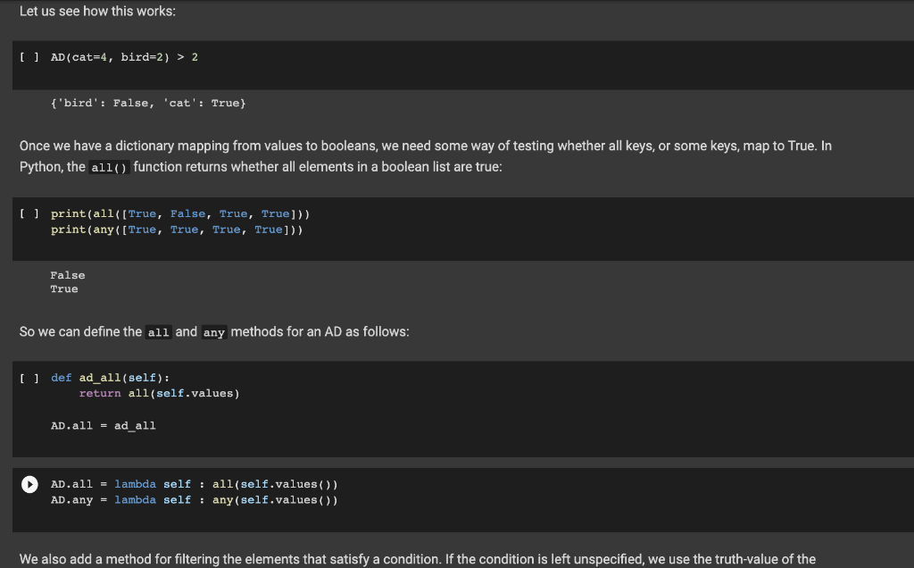The image size is (914, 568).
Task: Click output {'bird': False, 'cat': True}
Action: pos(148,104)
